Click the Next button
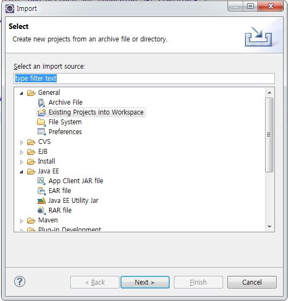The image size is (288, 301). (x=145, y=282)
